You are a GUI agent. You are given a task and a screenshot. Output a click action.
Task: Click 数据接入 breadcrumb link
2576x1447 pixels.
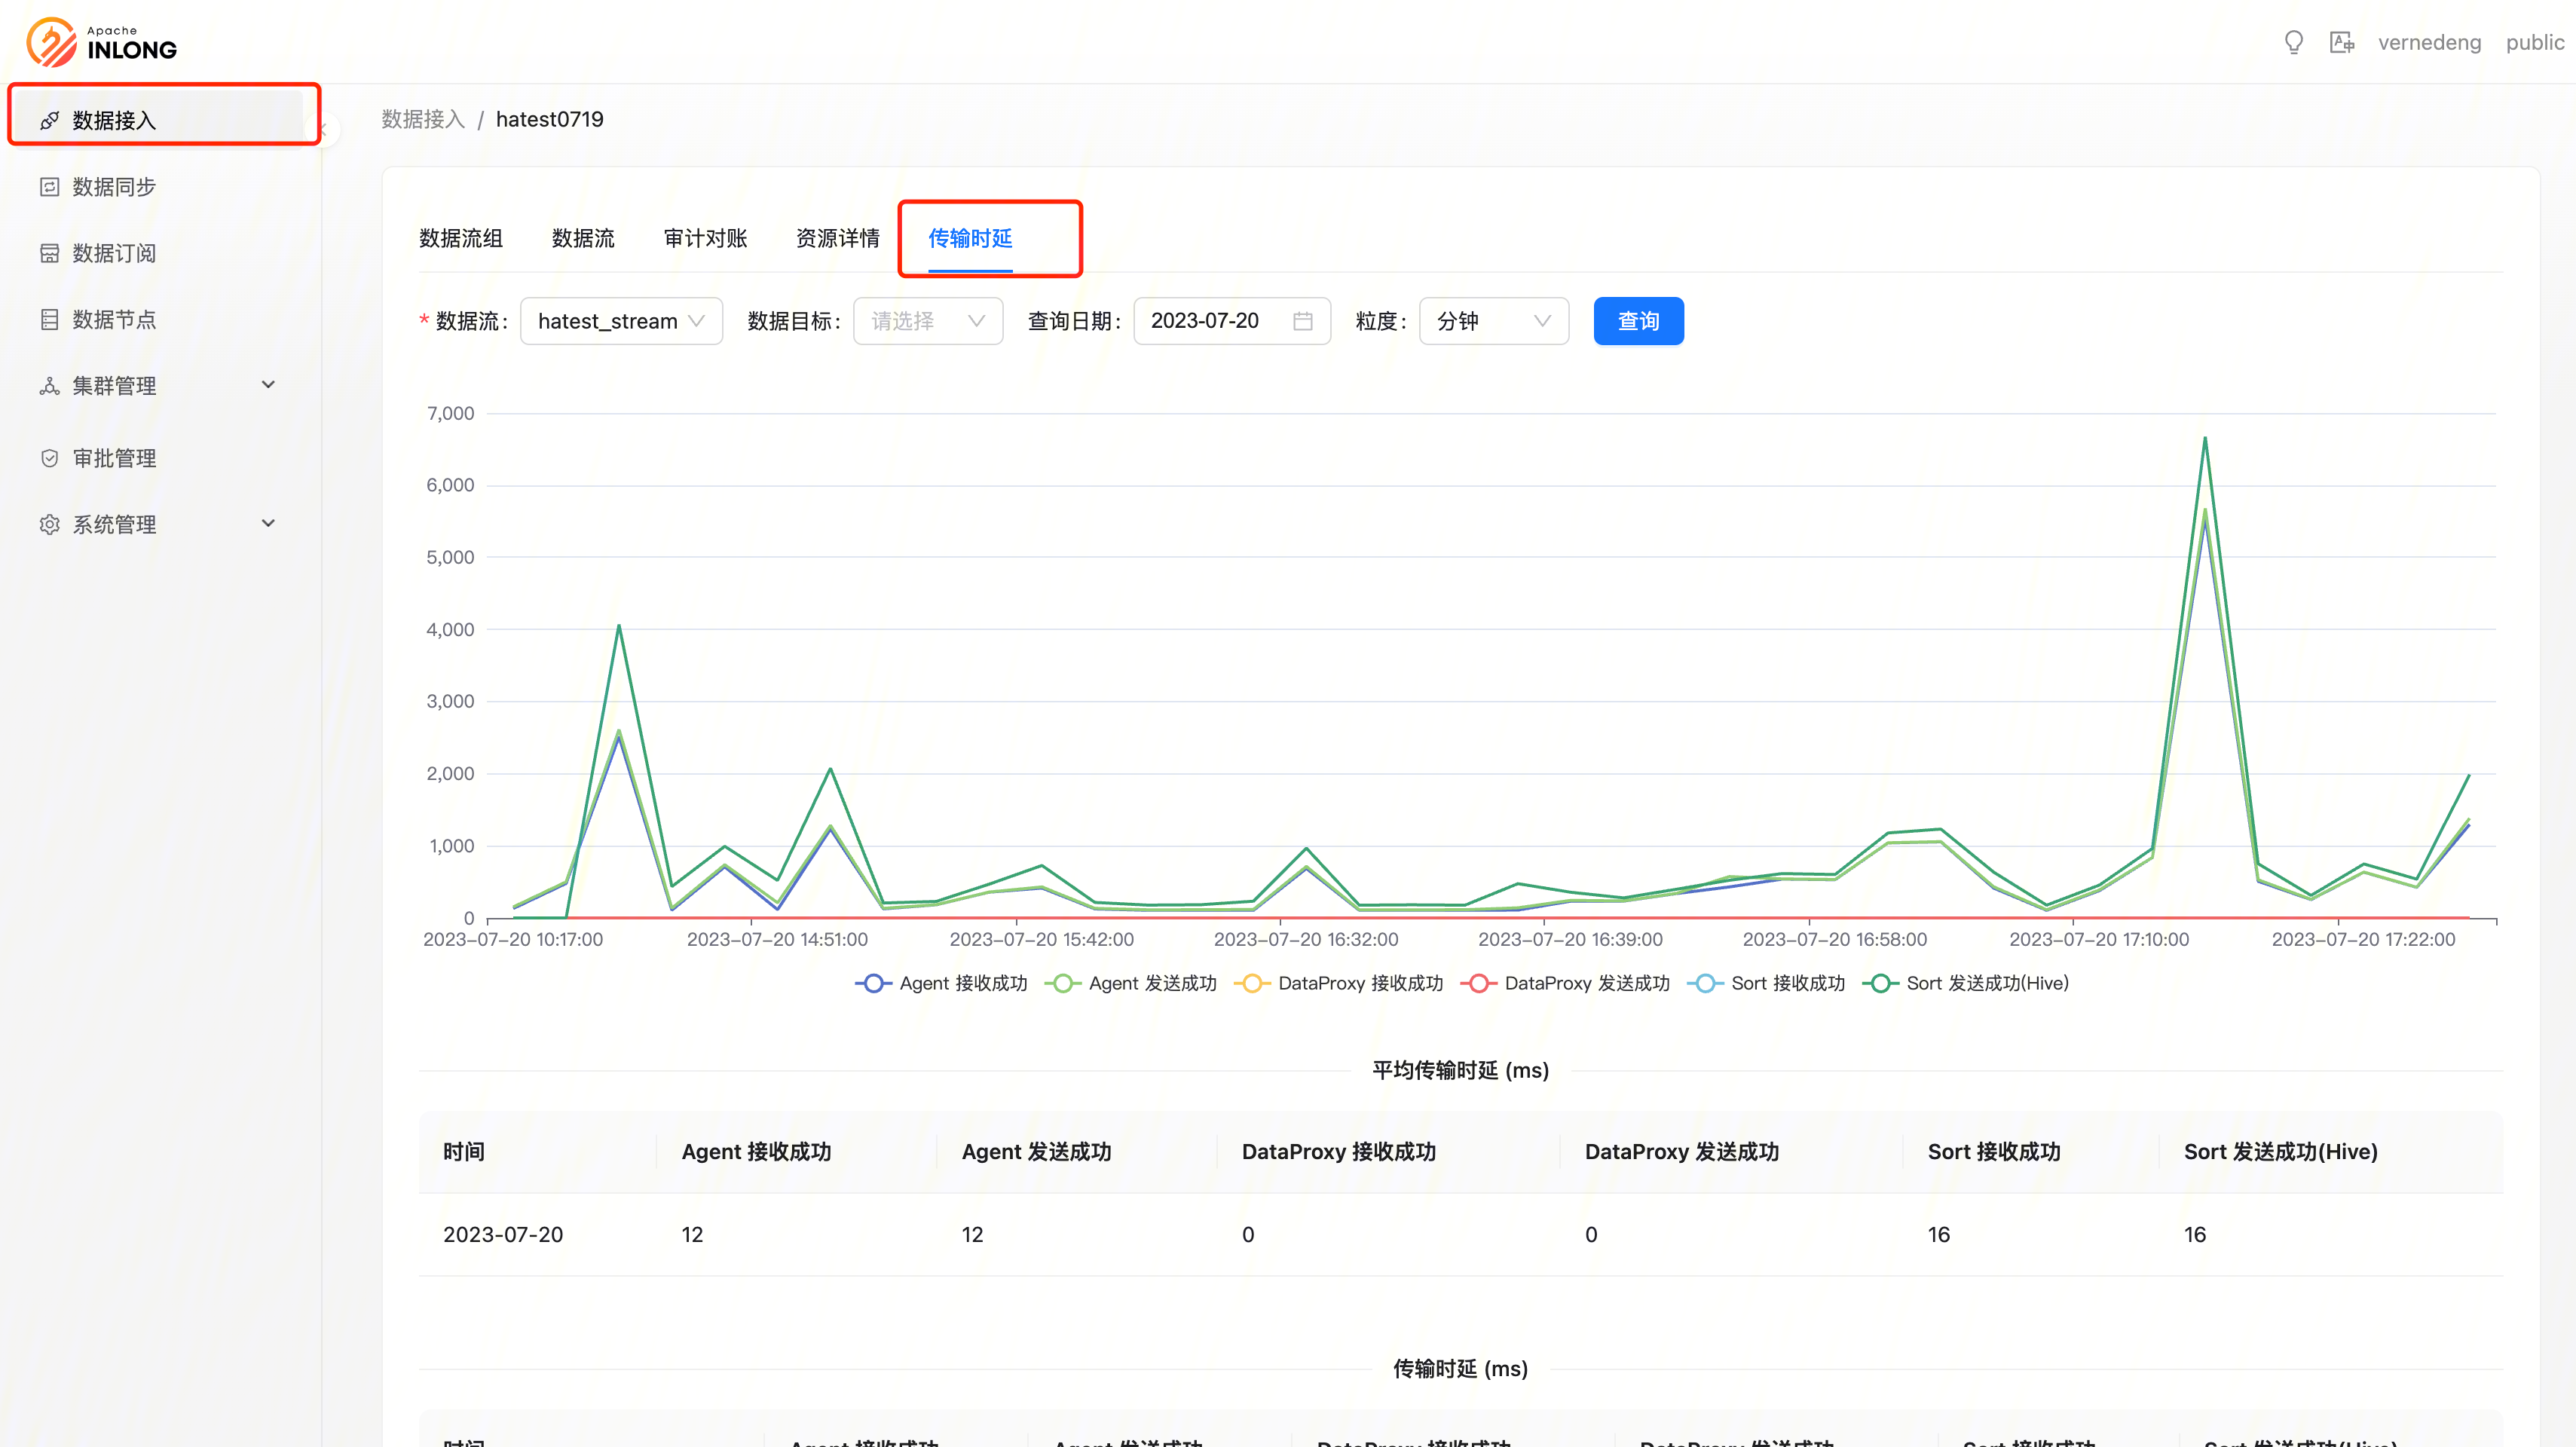click(x=423, y=119)
